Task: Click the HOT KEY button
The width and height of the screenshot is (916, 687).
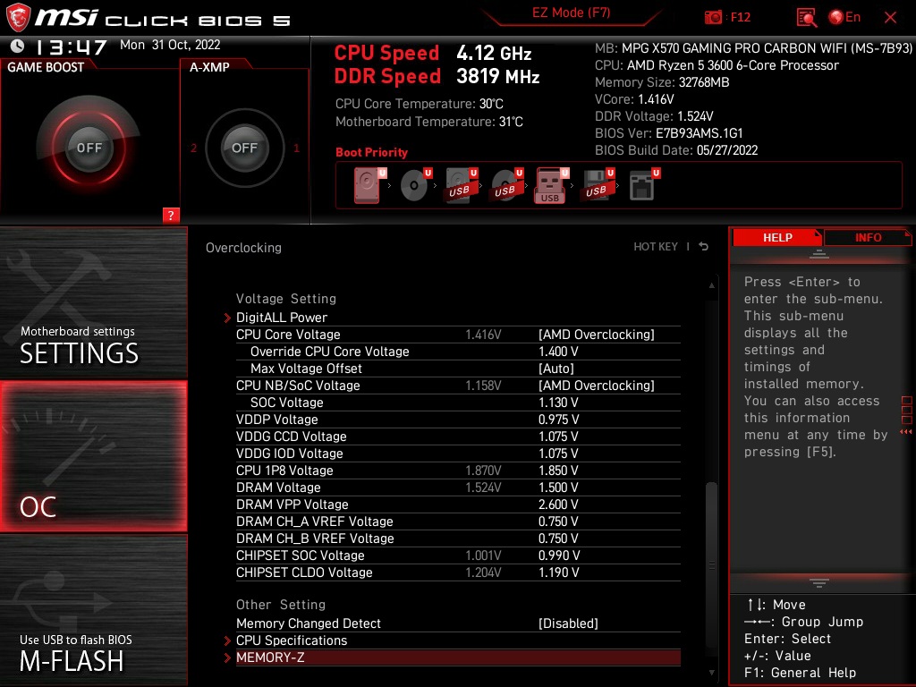Action: (656, 247)
